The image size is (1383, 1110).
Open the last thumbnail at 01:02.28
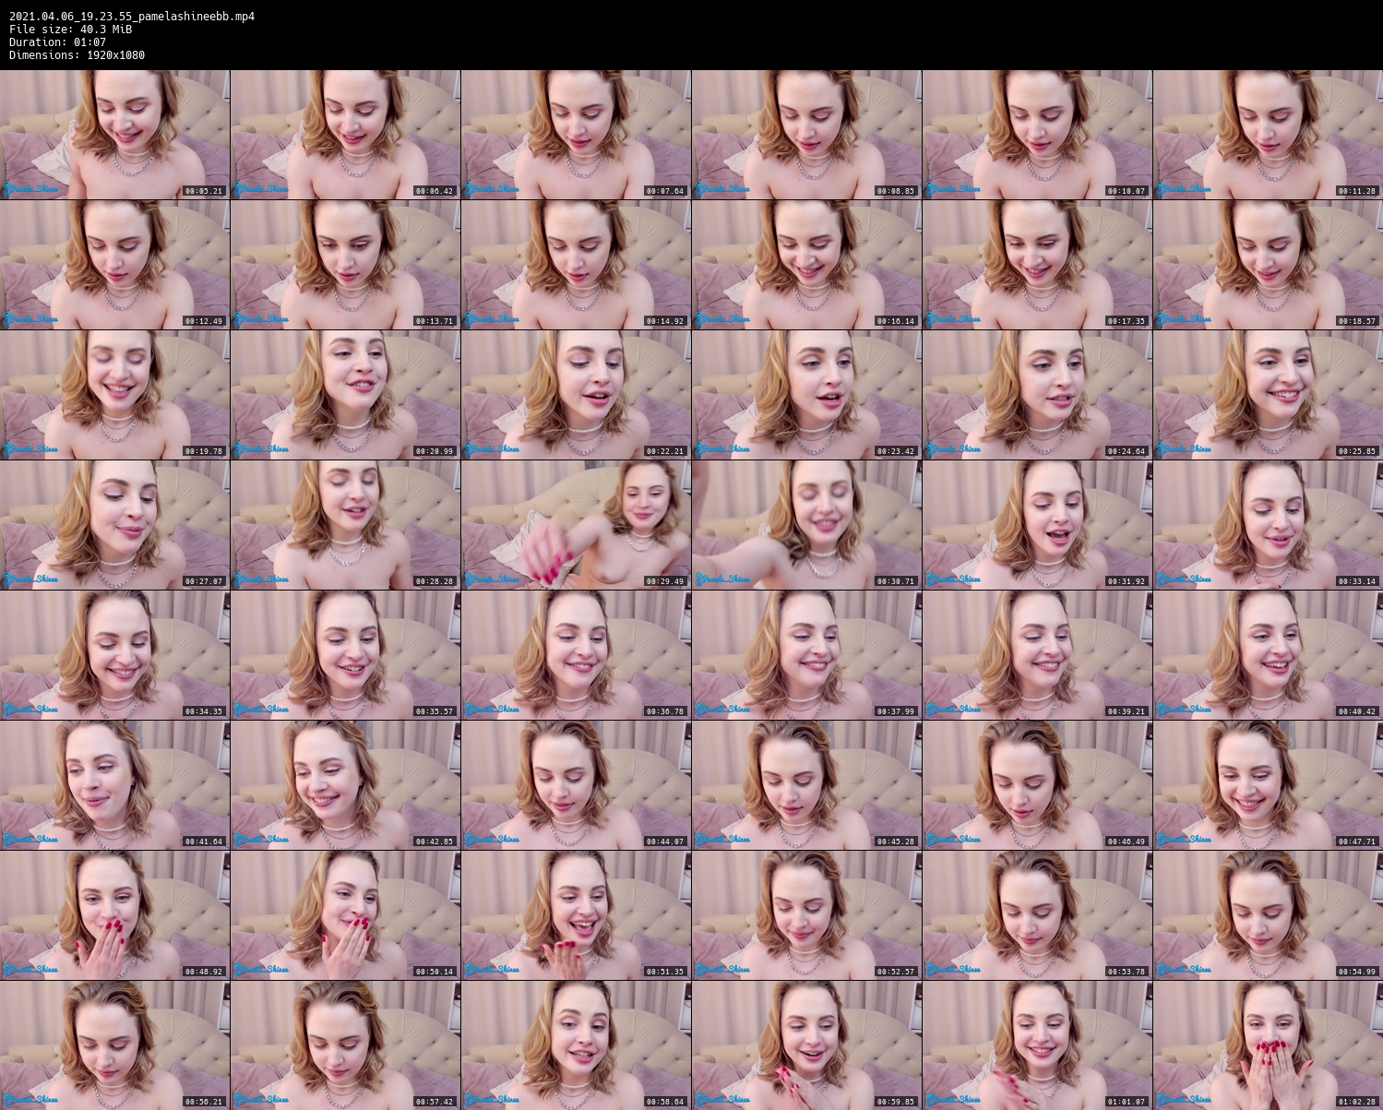click(1268, 1045)
